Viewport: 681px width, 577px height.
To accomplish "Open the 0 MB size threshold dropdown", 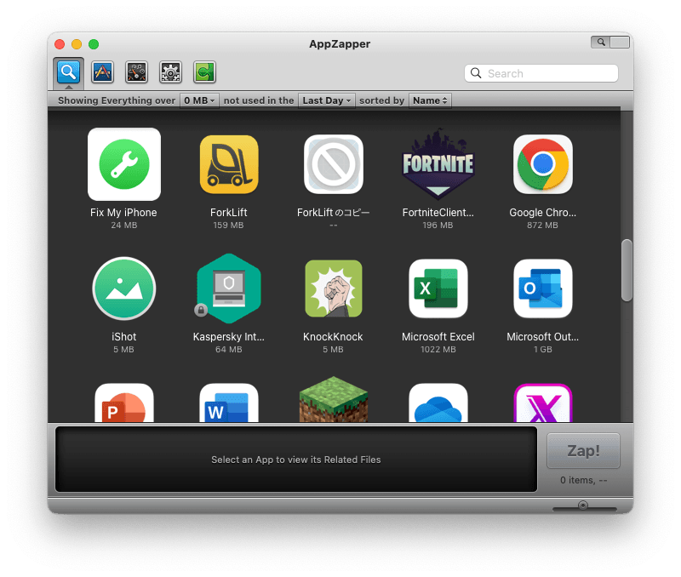I will click(198, 100).
